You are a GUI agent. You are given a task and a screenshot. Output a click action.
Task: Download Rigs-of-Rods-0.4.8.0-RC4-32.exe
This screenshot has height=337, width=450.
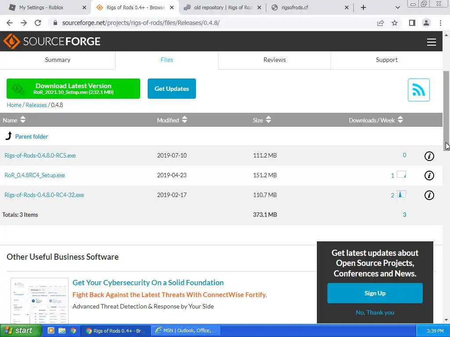(44, 195)
